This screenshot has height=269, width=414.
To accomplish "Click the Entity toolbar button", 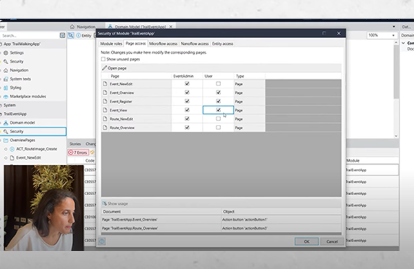I will point(83,35).
